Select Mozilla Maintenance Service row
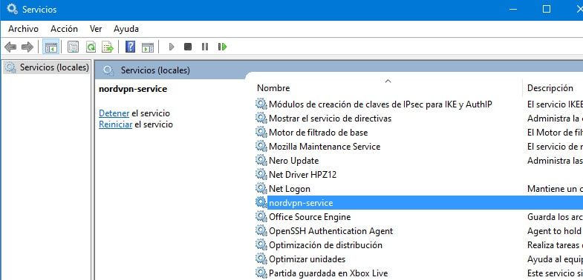The width and height of the screenshot is (583, 280). coord(325,147)
